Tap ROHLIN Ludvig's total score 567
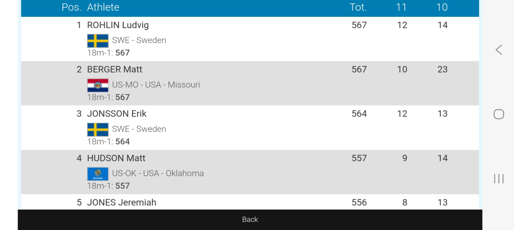 tap(359, 25)
